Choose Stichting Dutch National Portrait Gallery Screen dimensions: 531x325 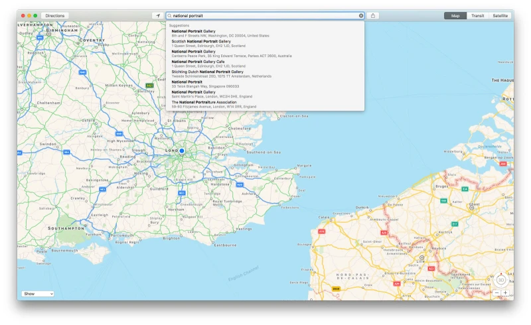point(219,74)
